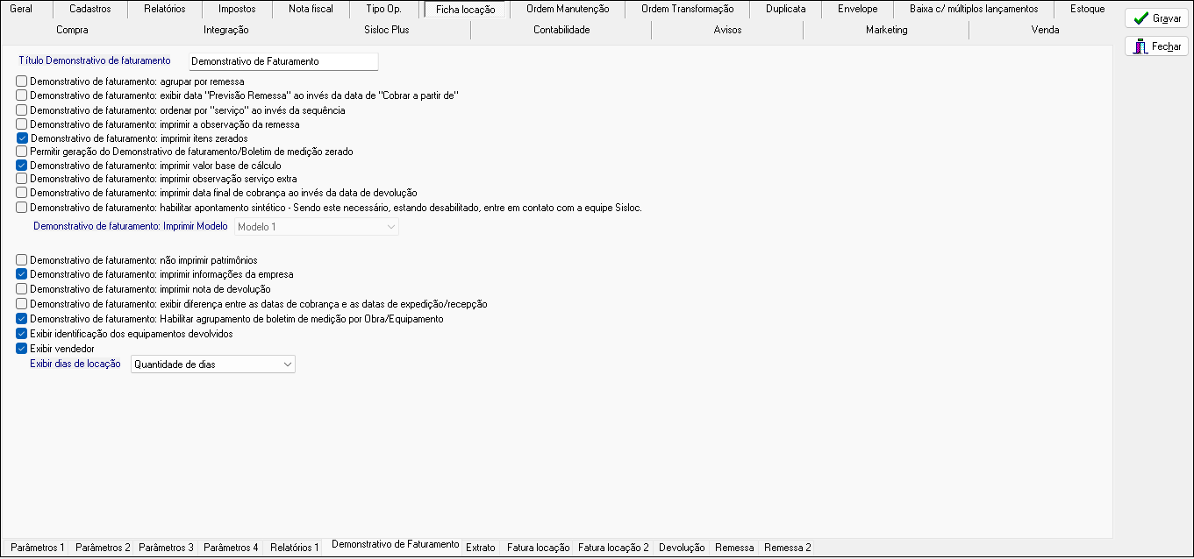
Task: Open the Nota fiscal tab
Action: pos(311,9)
